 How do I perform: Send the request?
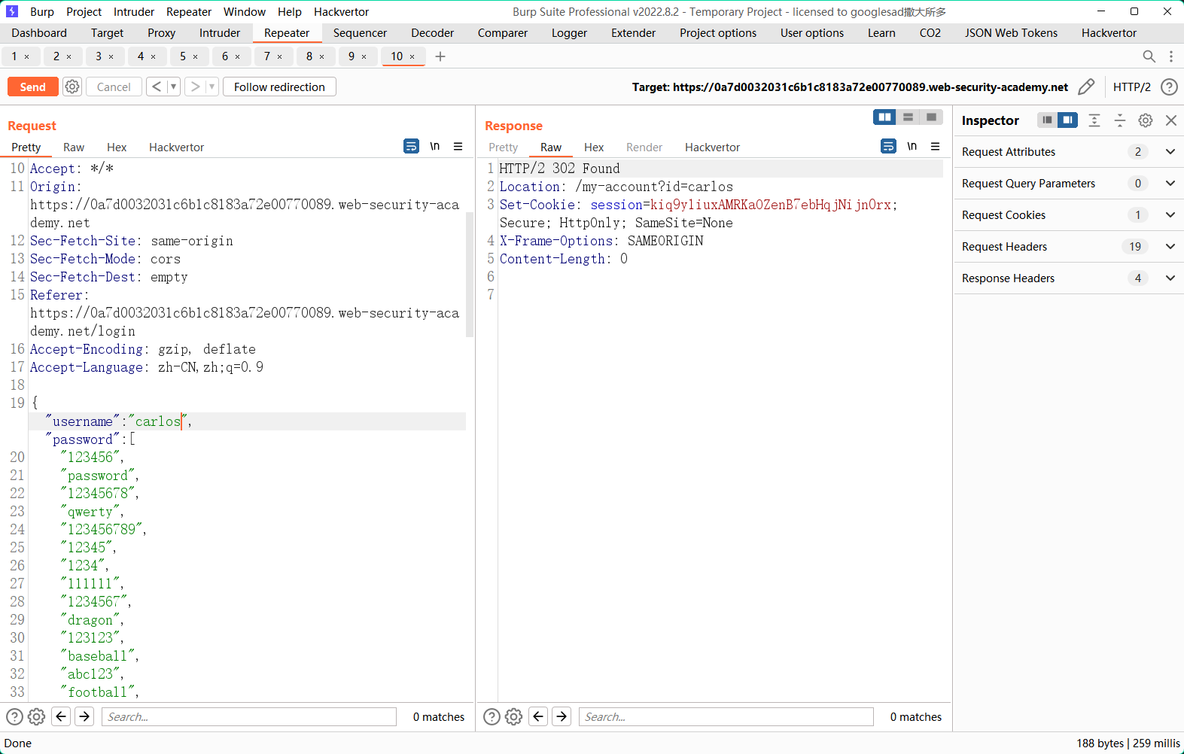click(32, 87)
